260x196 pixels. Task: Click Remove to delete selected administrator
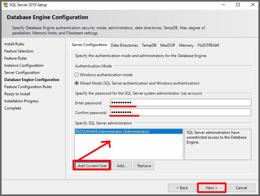tap(144, 166)
